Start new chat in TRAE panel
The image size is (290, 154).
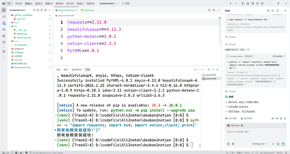[x=268, y=11]
